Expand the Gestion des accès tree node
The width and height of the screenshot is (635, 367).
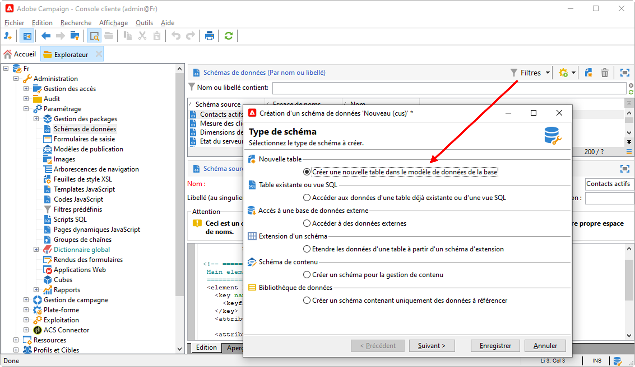point(26,89)
